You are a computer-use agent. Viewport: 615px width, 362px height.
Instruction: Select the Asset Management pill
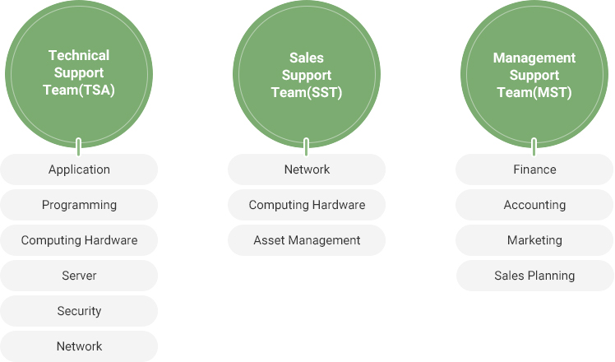307,240
